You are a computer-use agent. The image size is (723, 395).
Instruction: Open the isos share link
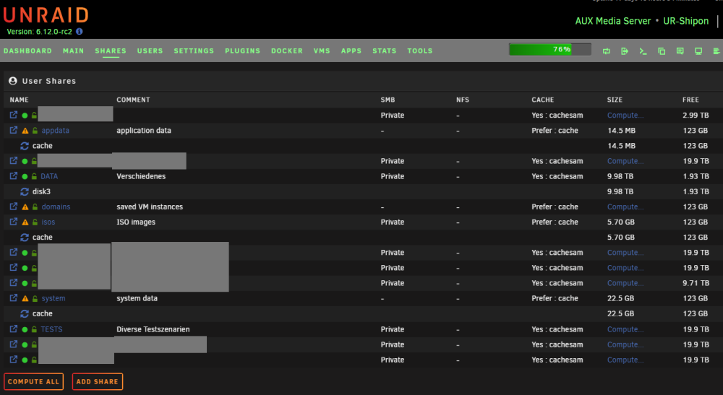point(48,222)
